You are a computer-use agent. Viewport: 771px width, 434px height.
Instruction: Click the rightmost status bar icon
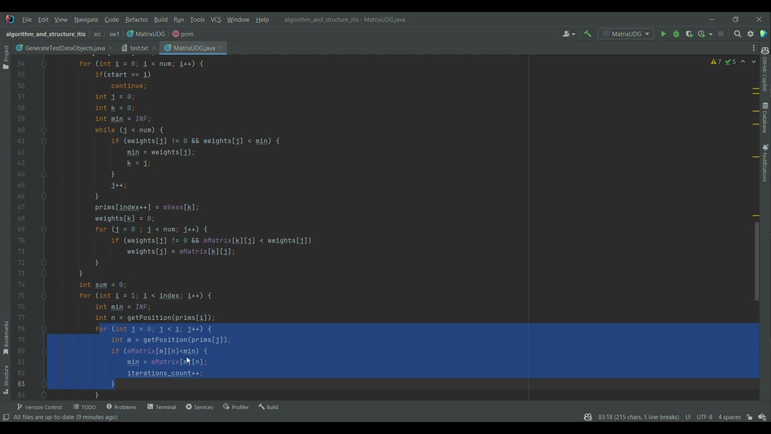coord(762,417)
